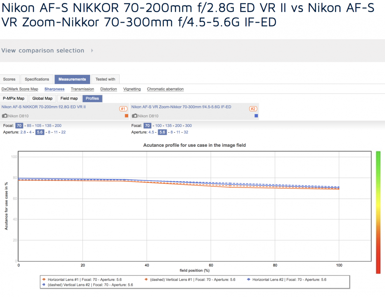
Task: Select aperture 4 for the 70-200mm lens
Action: pyautogui.click(x=30, y=132)
